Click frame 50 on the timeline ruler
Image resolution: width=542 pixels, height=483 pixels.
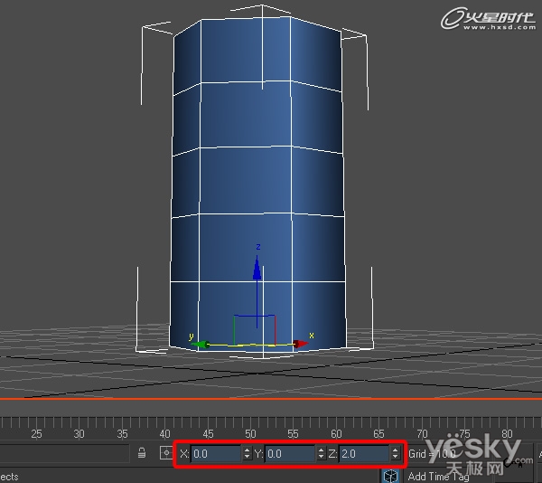pyautogui.click(x=250, y=433)
